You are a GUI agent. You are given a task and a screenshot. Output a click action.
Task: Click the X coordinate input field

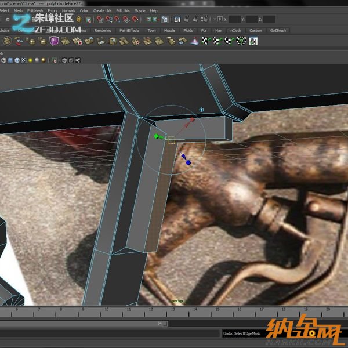pyautogui.click(x=234, y=19)
